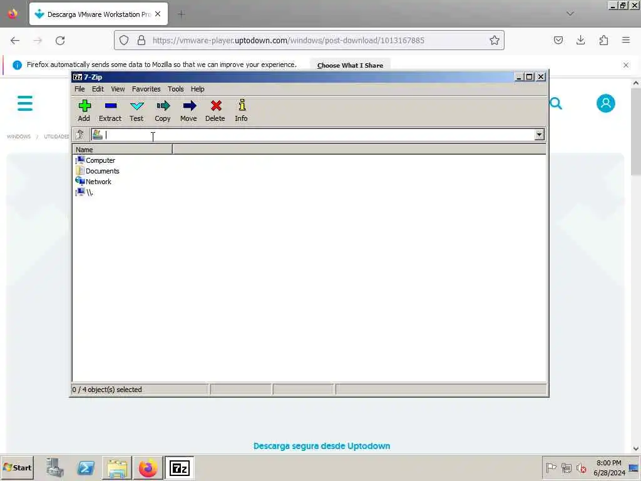
Task: Open the Windows Start menu
Action: (x=17, y=467)
